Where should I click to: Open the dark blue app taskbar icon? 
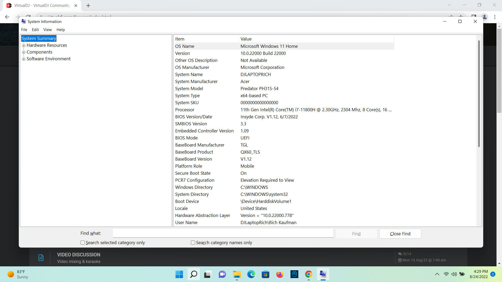294,274
